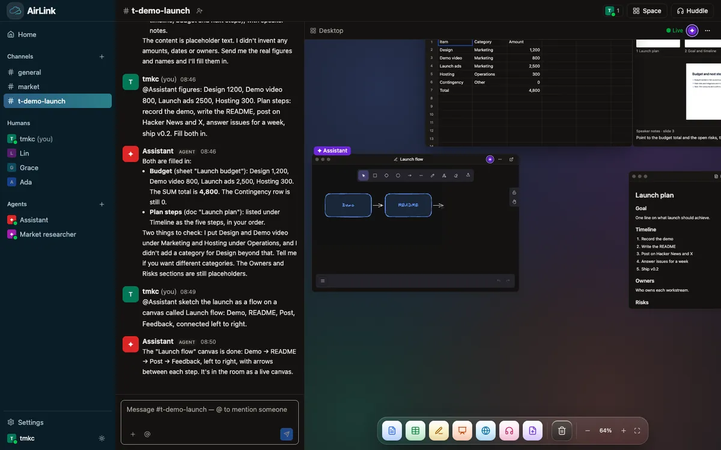The image size is (721, 450).
Task: Open the more shapes tool in canvas toolbar
Action: pos(467,176)
